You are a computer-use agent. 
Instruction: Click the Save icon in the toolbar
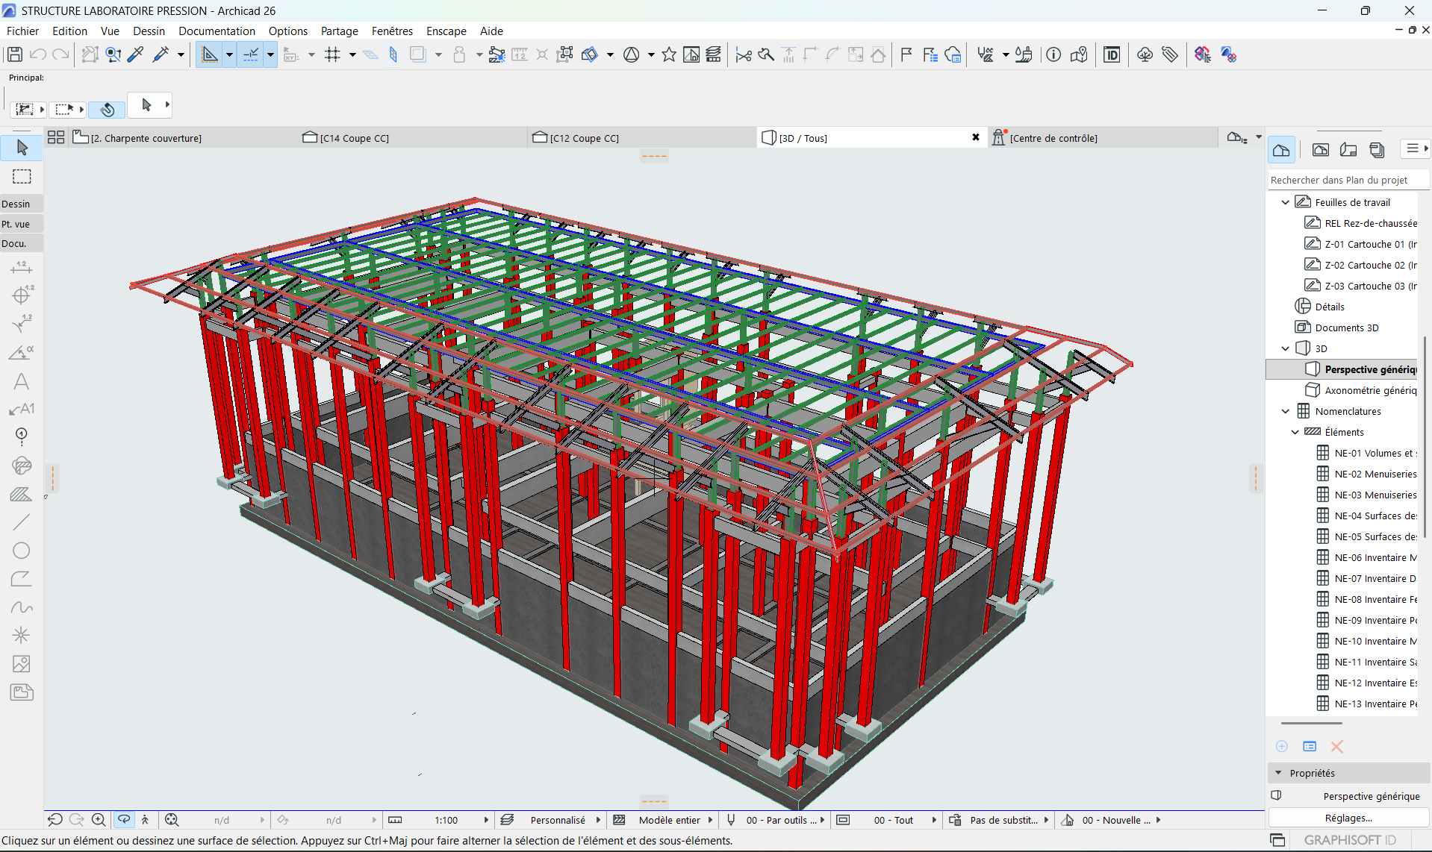tap(14, 54)
